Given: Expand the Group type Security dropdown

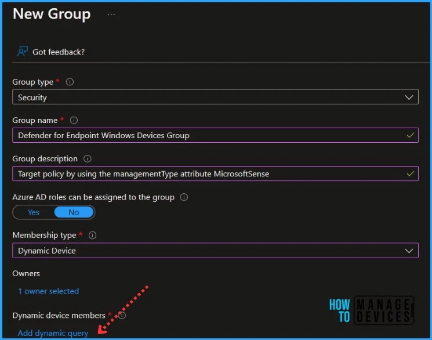Looking at the screenshot, I should tap(215, 97).
